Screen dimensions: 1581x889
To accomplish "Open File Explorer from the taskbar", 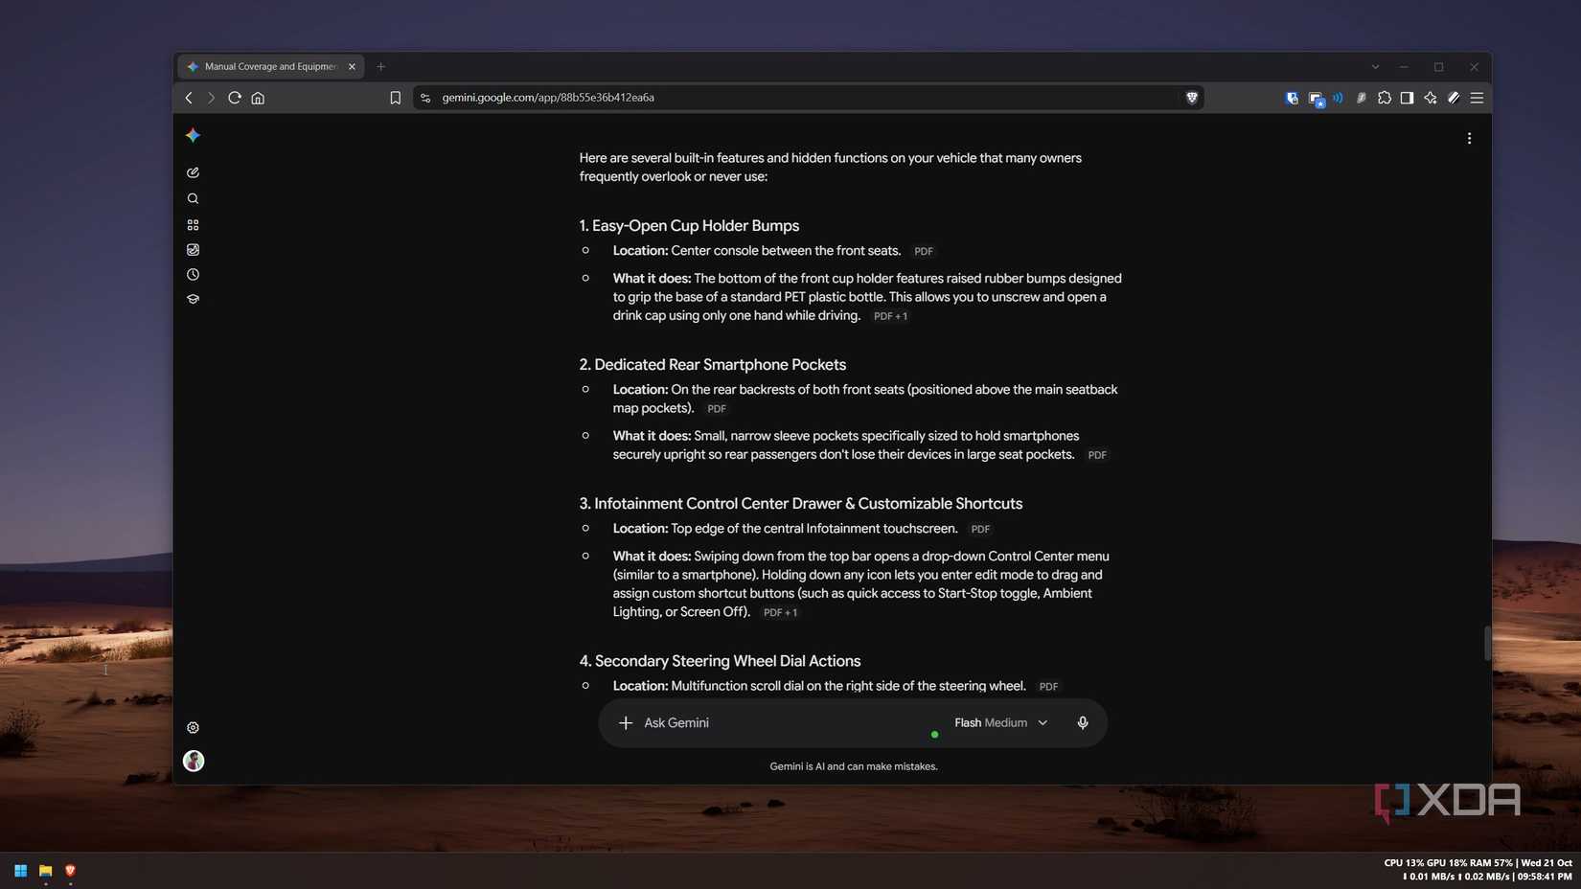I will (x=45, y=870).
